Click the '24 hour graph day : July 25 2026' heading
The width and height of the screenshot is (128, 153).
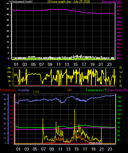click(69, 1)
